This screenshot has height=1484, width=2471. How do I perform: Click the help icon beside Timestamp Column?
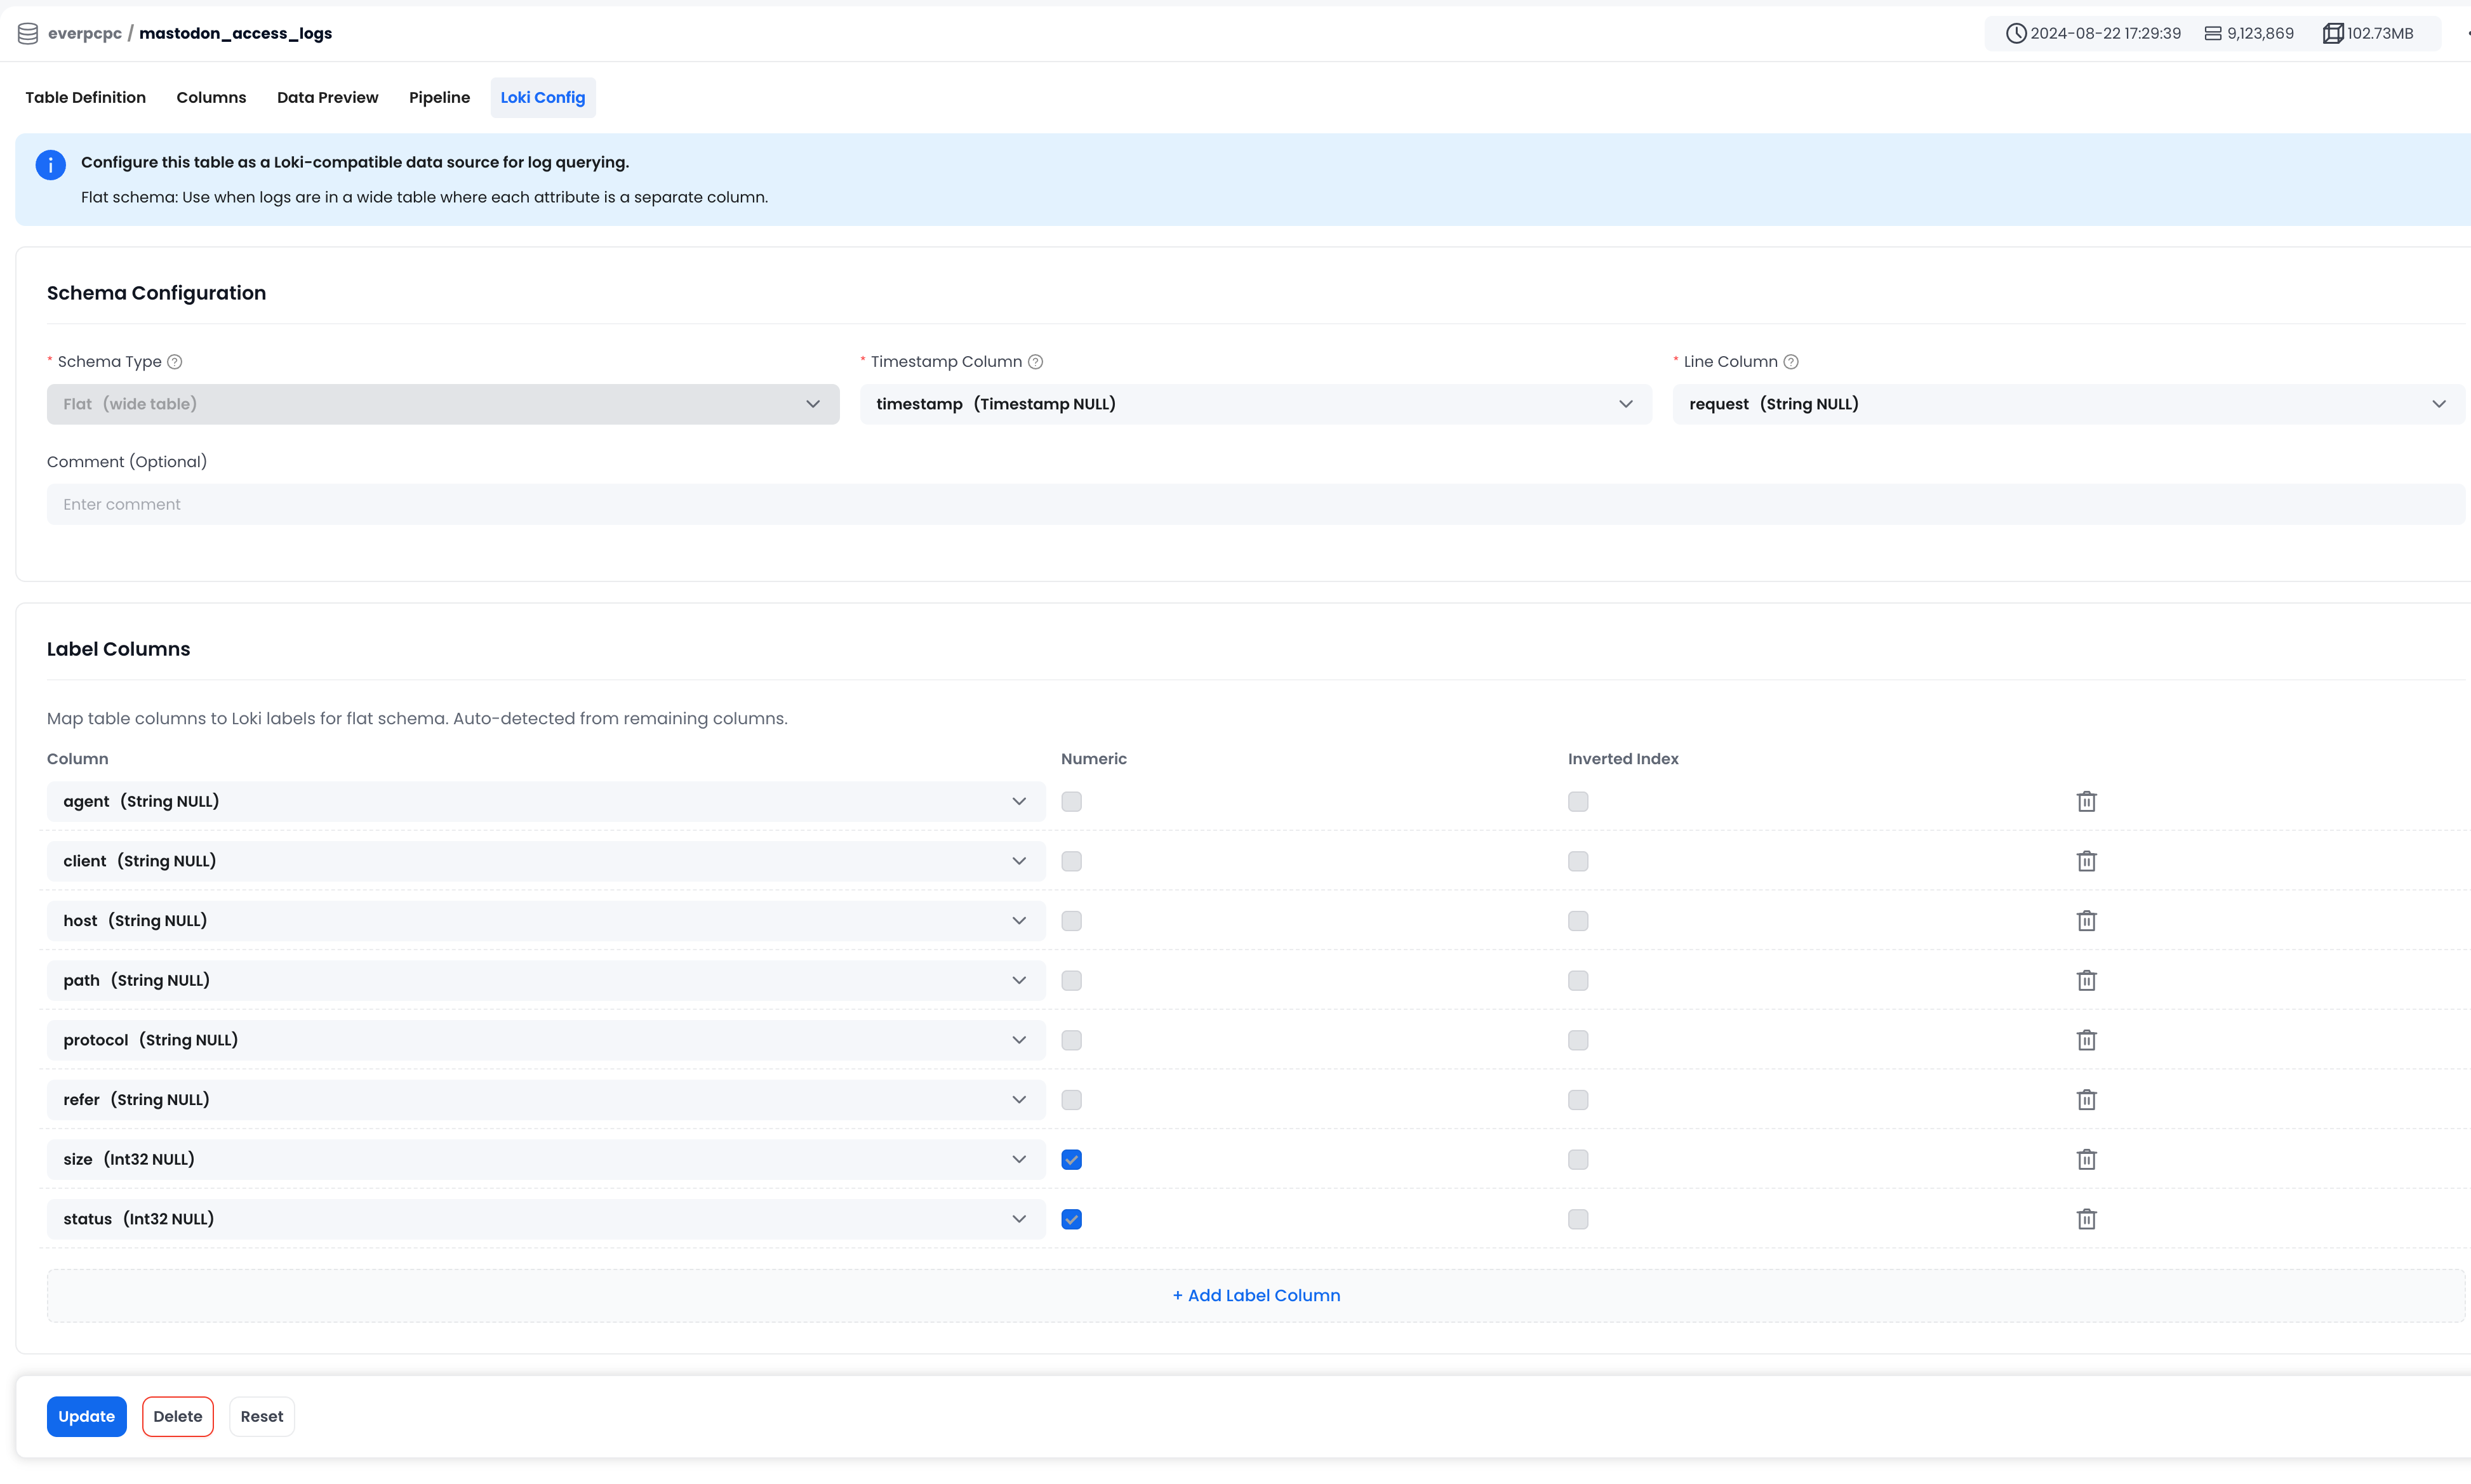pos(1035,361)
